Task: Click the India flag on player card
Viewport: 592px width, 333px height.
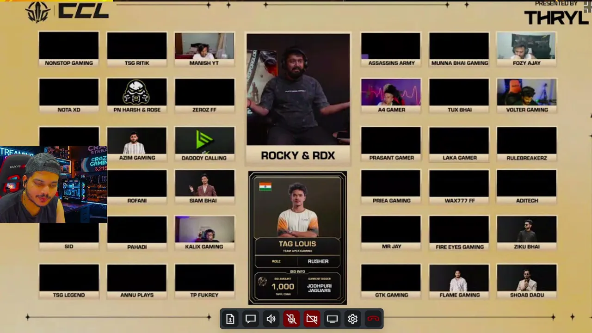Action: click(265, 186)
